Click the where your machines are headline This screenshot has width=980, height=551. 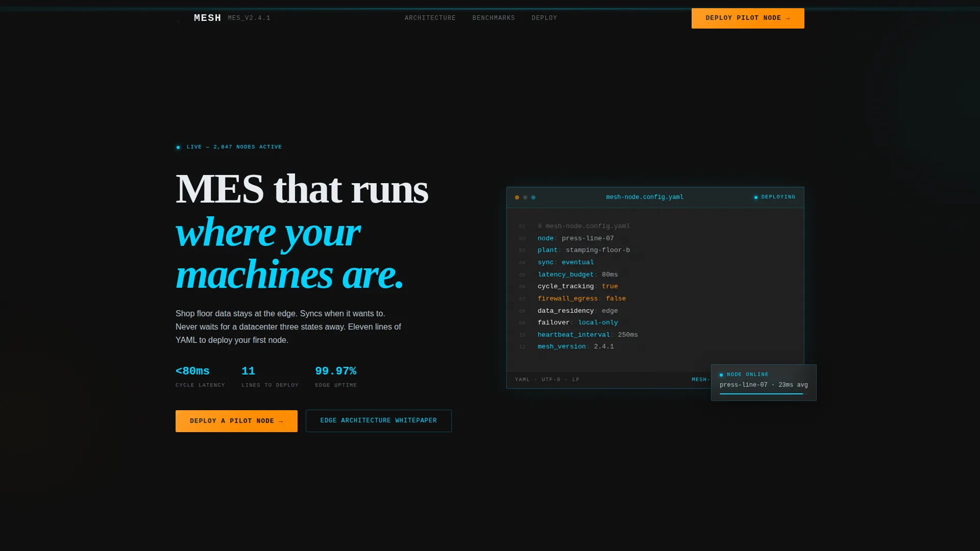click(x=289, y=253)
